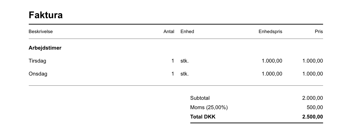
Task: Click the Total DKK label
Action: (x=203, y=117)
